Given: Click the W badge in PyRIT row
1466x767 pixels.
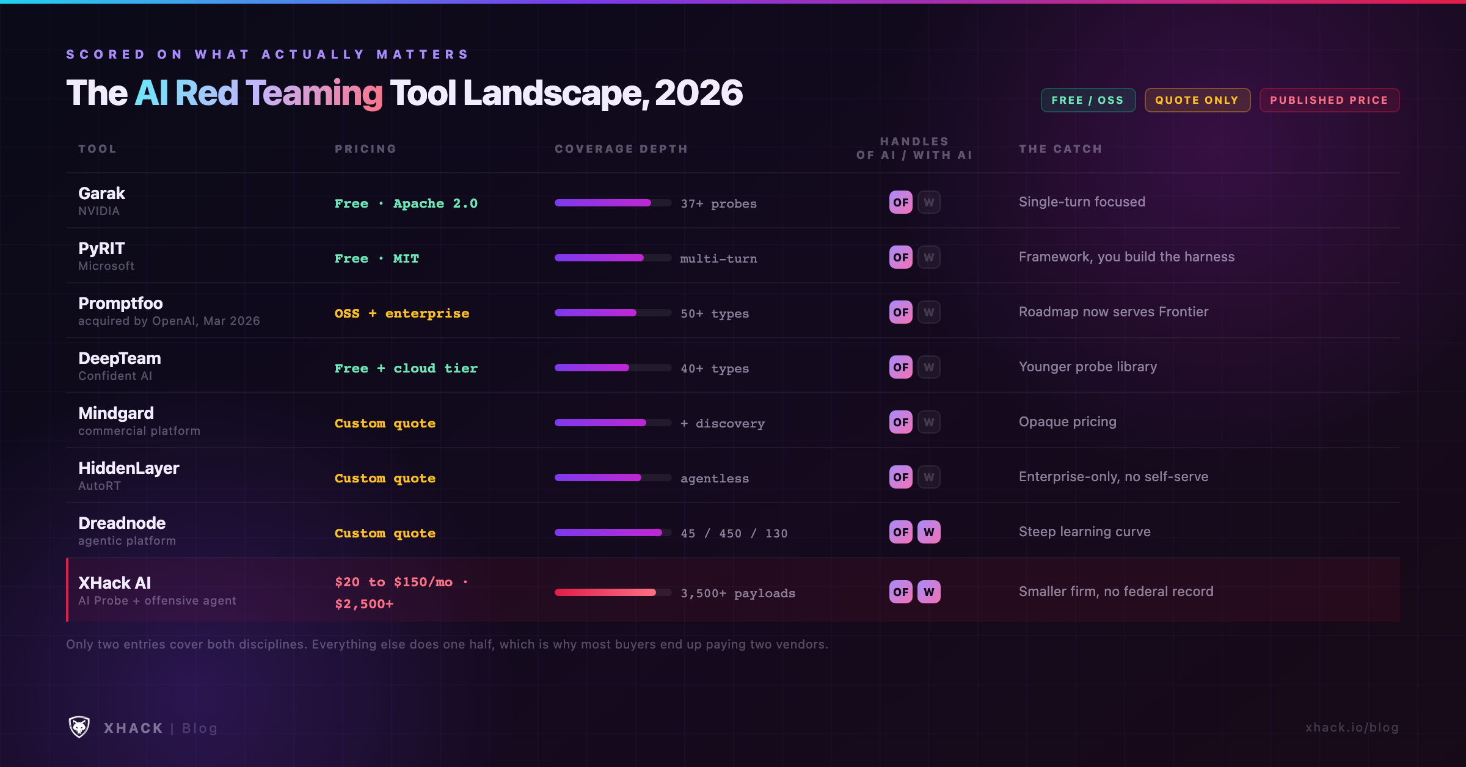Looking at the screenshot, I should (x=929, y=257).
